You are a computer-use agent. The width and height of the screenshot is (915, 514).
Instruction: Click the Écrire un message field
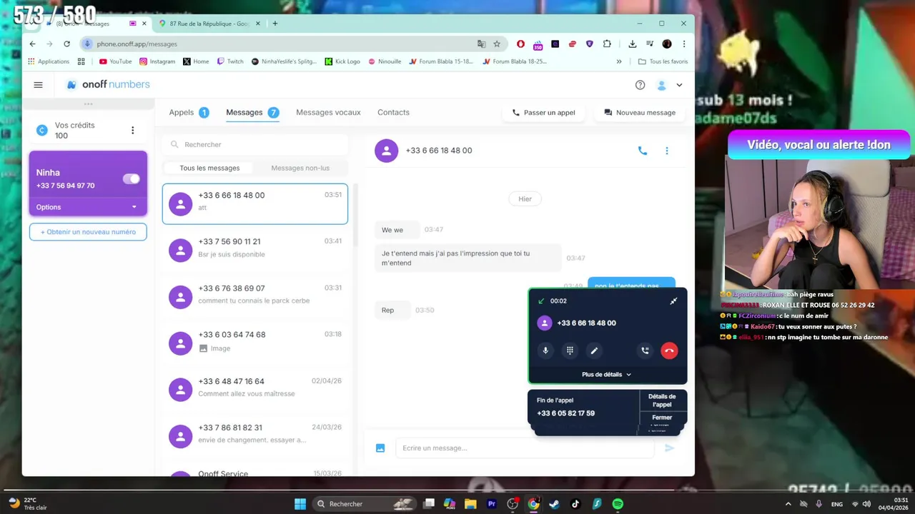click(525, 448)
